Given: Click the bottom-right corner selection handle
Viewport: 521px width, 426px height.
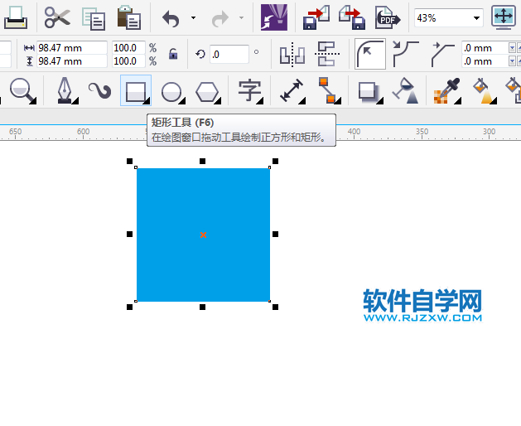Looking at the screenshot, I should (276, 307).
